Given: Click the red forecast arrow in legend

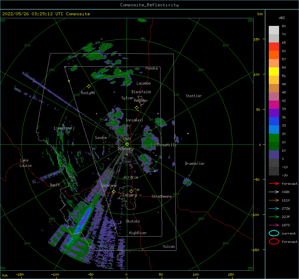Looking at the screenshot, I should (x=274, y=183).
